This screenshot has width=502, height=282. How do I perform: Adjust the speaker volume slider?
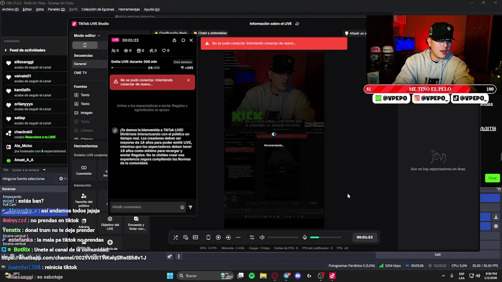(x=283, y=237)
